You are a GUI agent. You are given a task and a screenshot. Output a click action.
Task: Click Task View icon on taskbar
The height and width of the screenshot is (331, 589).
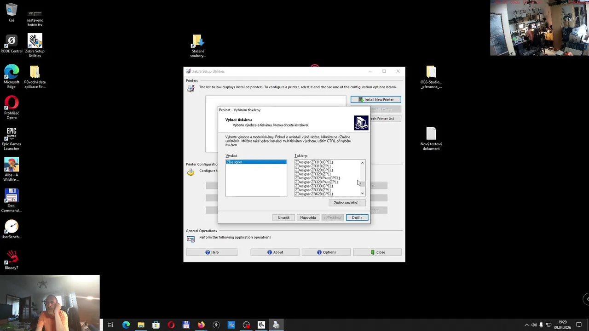pyautogui.click(x=110, y=325)
